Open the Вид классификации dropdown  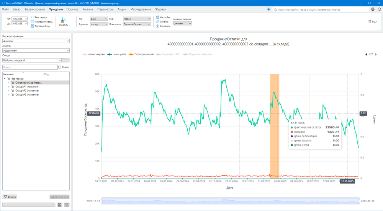point(36,41)
